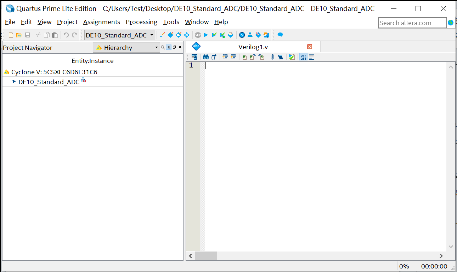Cut selection with the scissors icon
This screenshot has height=272, width=457.
(x=38, y=35)
